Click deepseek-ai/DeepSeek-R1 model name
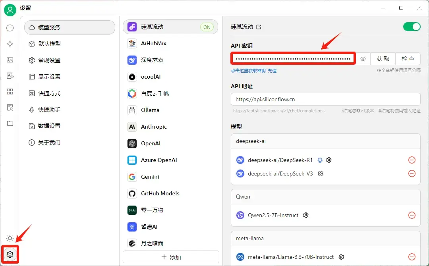The width and height of the screenshot is (429, 266). (280, 160)
